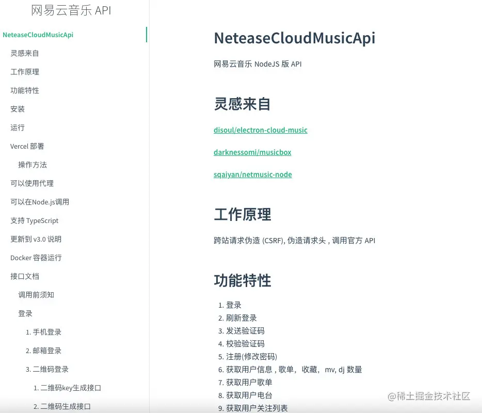
Task: Click the 灵感来自 heading in content
Action: [242, 104]
